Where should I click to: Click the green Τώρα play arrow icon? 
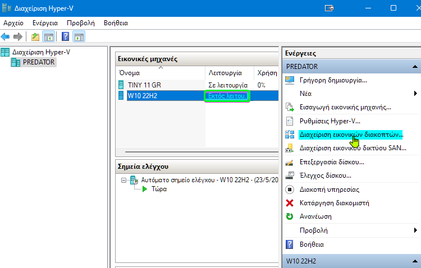click(x=145, y=189)
